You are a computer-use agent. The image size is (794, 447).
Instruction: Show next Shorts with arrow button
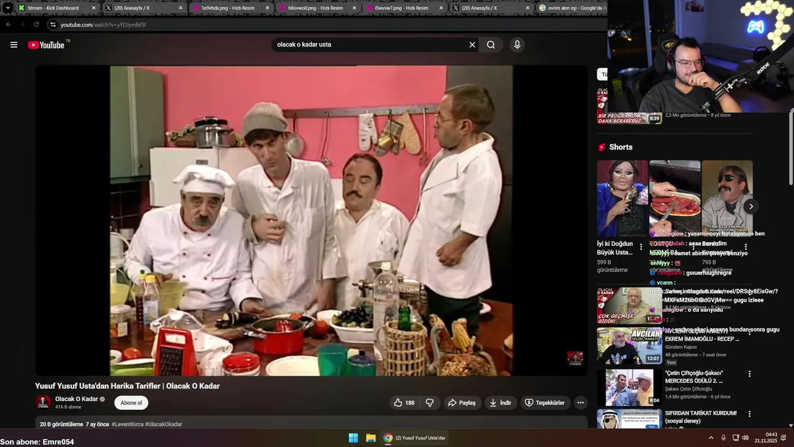[x=751, y=206]
